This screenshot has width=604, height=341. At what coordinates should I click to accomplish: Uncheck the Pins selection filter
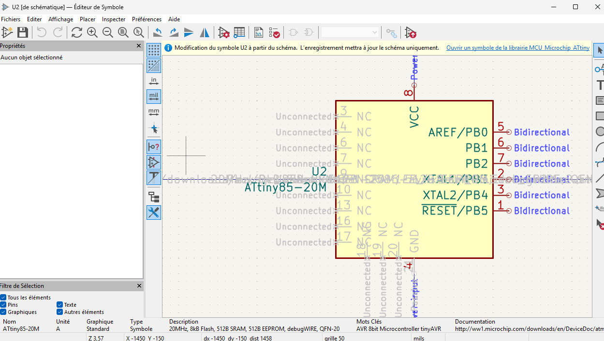pyautogui.click(x=3, y=305)
